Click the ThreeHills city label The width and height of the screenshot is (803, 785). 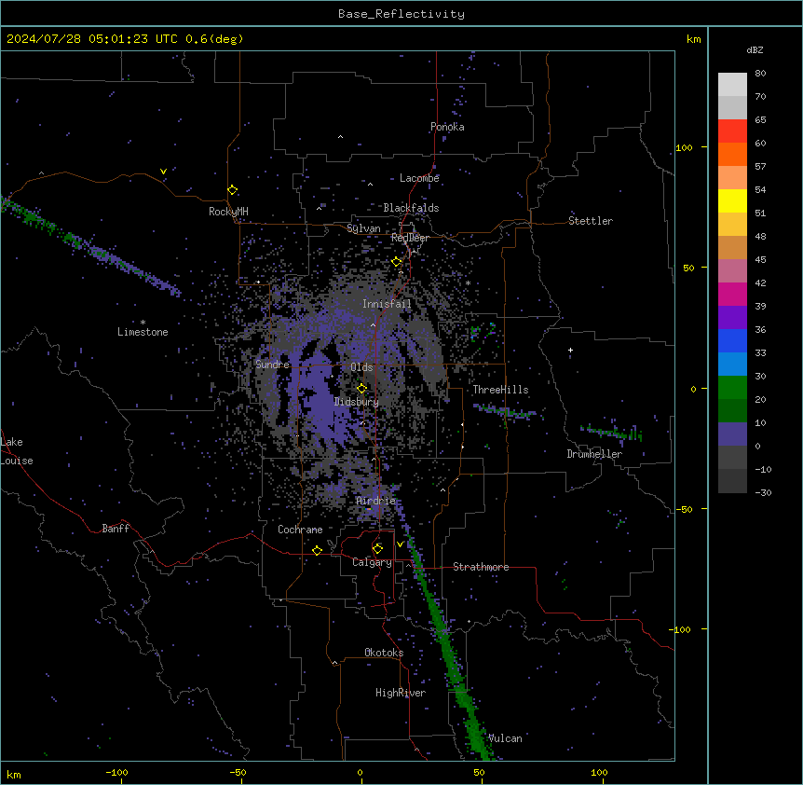(500, 390)
